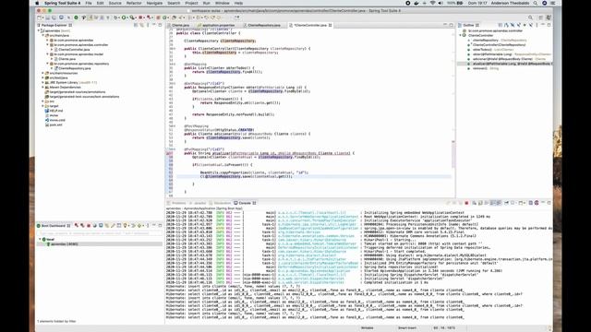Click the Boot Dashboard open console icon
Screen dimensions: 591x332
(x=101, y=225)
